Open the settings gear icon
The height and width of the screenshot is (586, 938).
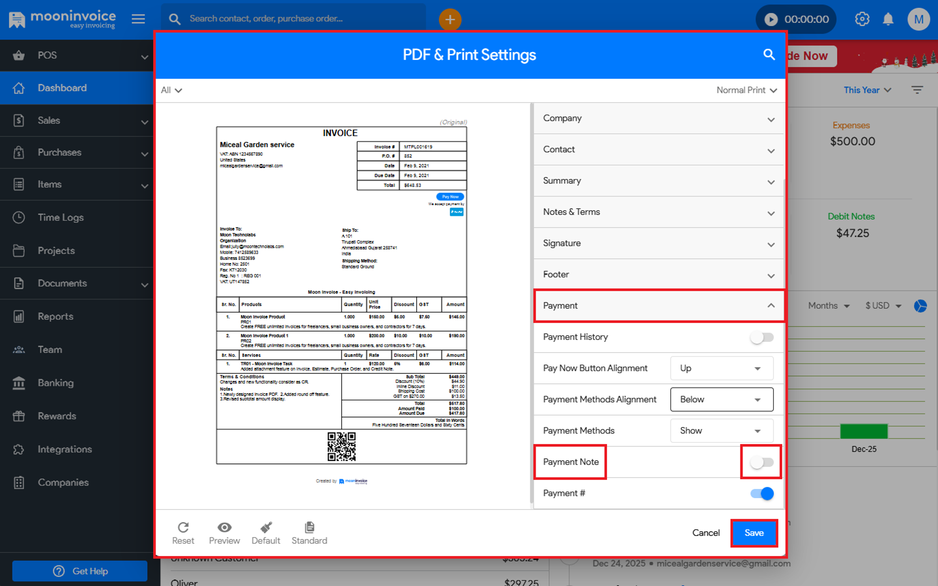pos(862,19)
